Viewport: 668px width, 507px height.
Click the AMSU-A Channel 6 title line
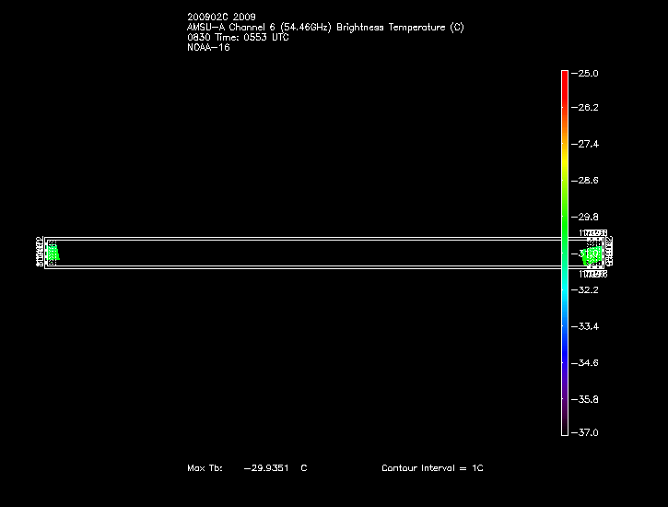coord(325,28)
